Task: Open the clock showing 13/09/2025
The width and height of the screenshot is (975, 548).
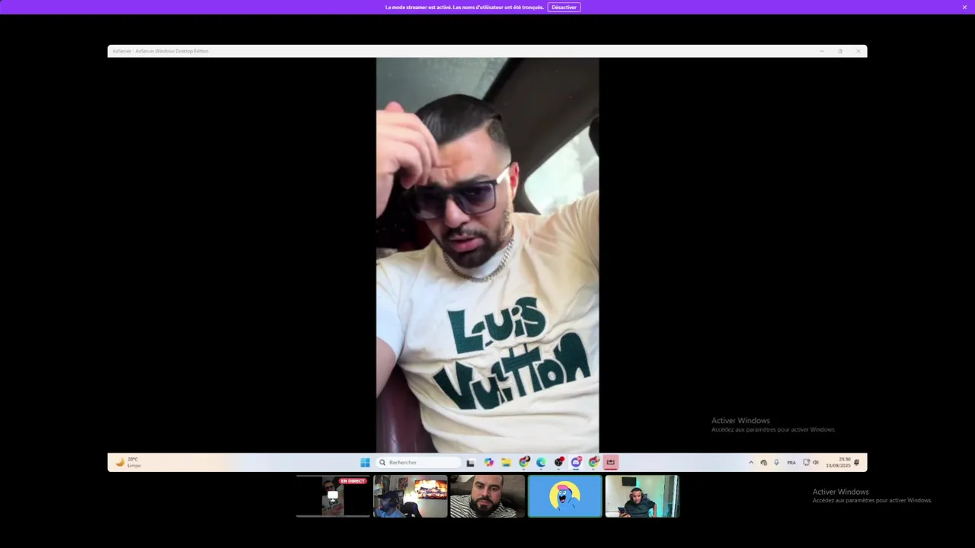Action: (838, 462)
